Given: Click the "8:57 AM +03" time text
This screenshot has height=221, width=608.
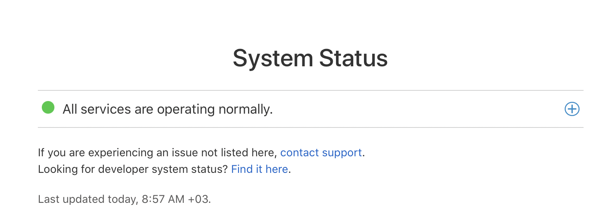Looking at the screenshot, I should 175,199.
